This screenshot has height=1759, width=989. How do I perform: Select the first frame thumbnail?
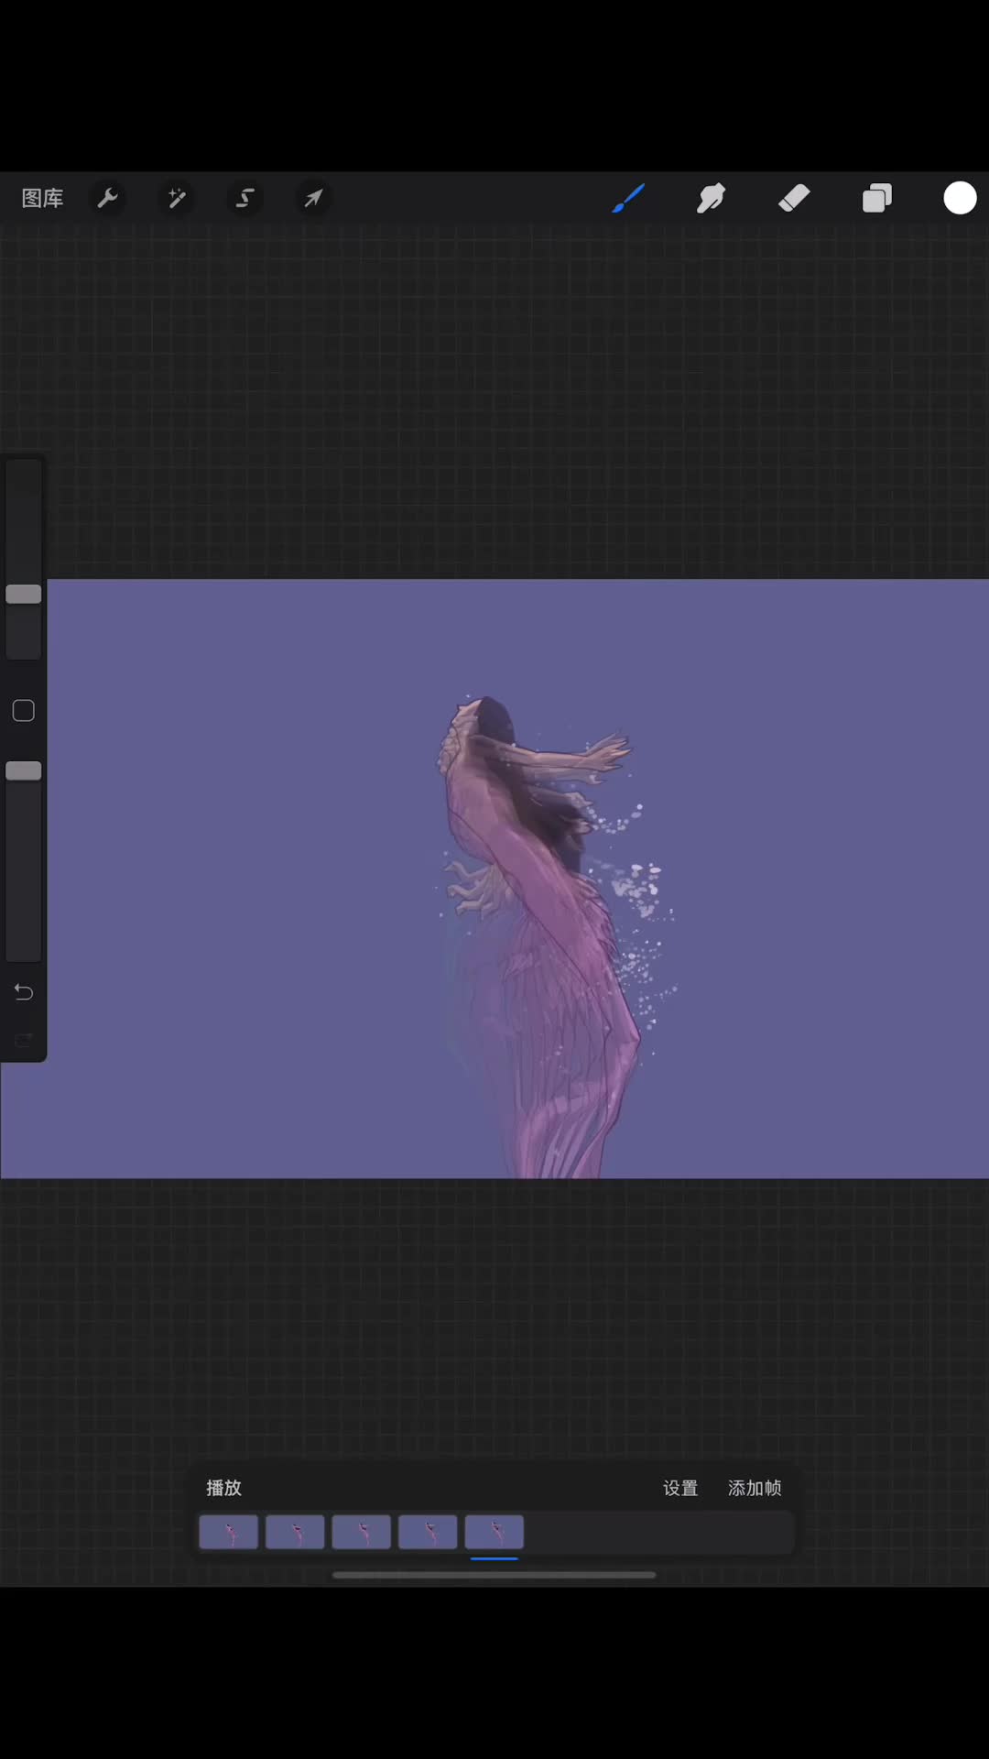point(229,1532)
